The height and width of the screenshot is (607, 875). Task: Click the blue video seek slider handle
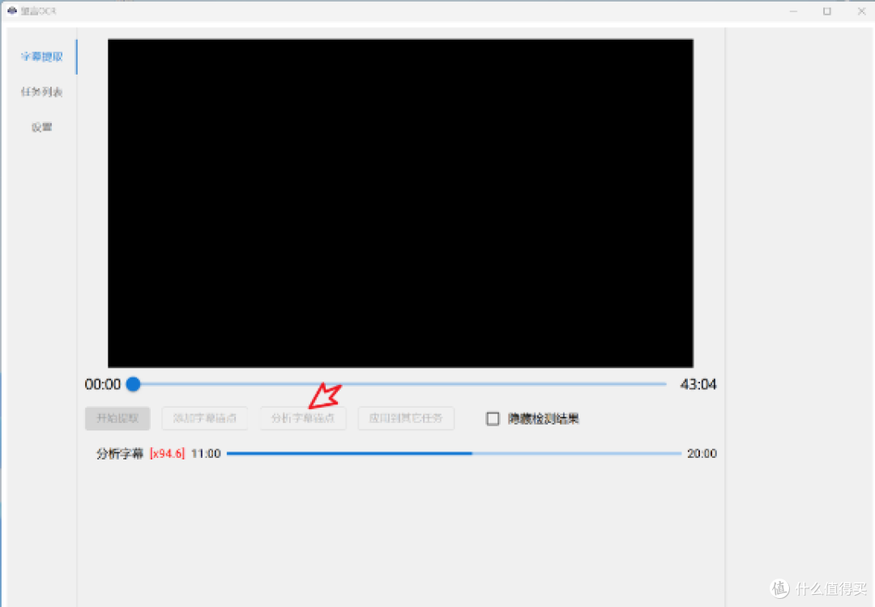click(x=134, y=384)
